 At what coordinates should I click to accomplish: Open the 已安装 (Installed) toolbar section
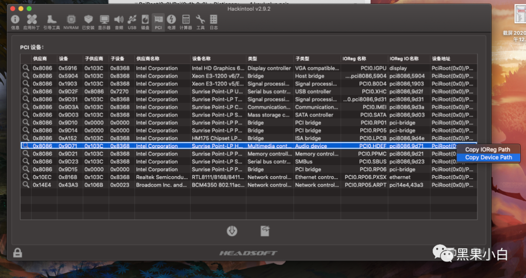88,22
